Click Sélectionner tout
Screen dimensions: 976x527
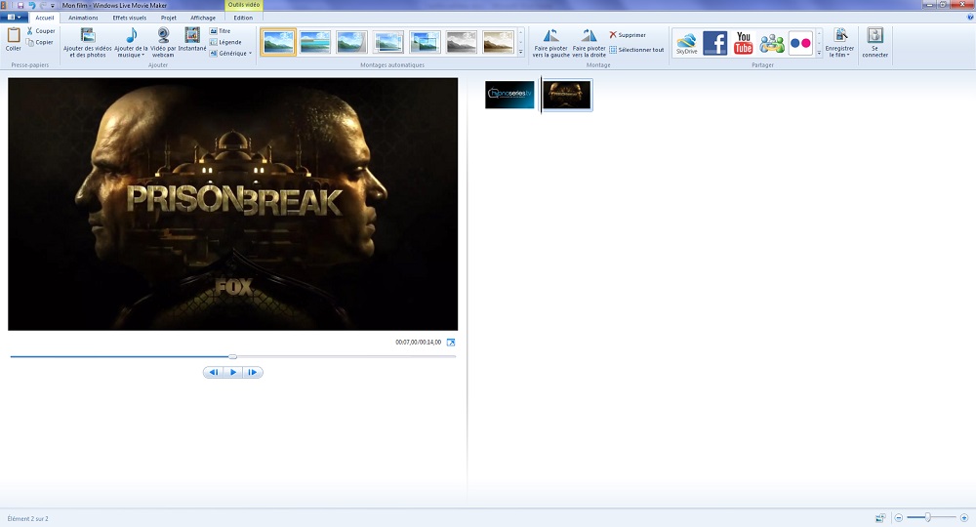[x=636, y=50]
